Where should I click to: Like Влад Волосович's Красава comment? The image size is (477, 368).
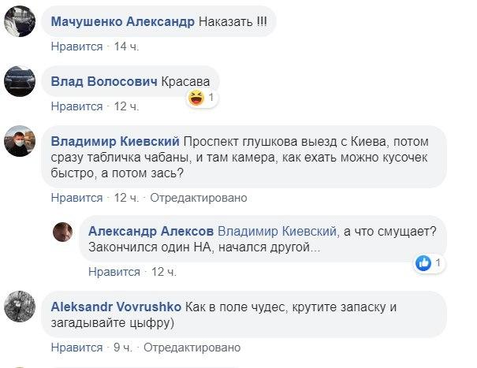[x=76, y=106]
